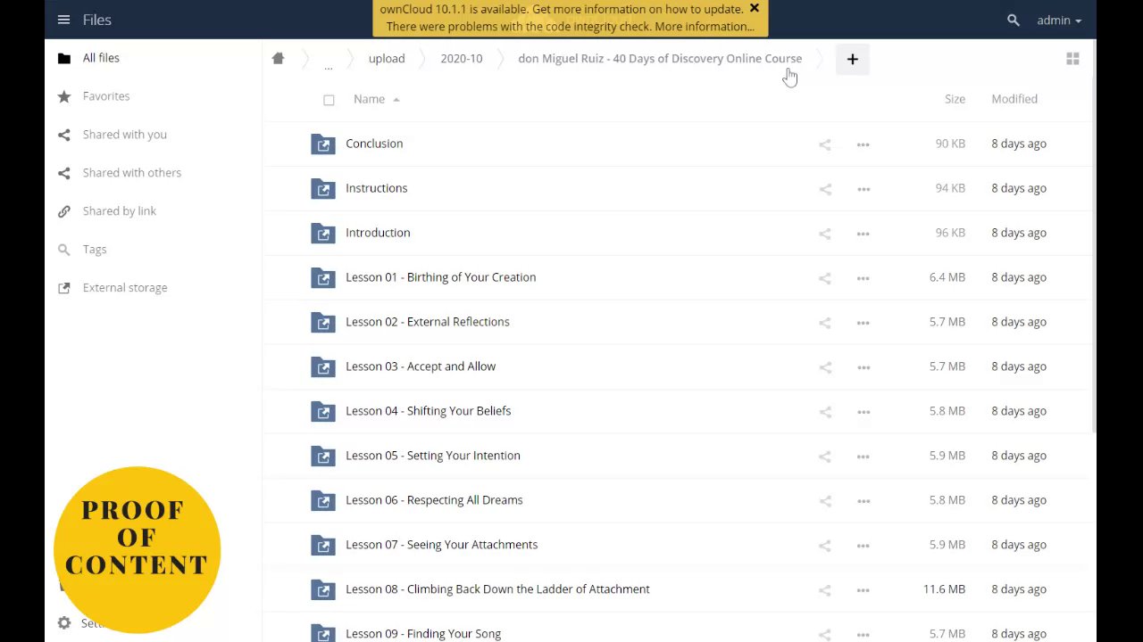1143x642 pixels.
Task: Sort files by Modified column
Action: click(x=1014, y=99)
